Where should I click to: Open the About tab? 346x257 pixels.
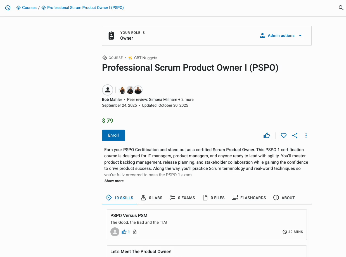click(284, 198)
